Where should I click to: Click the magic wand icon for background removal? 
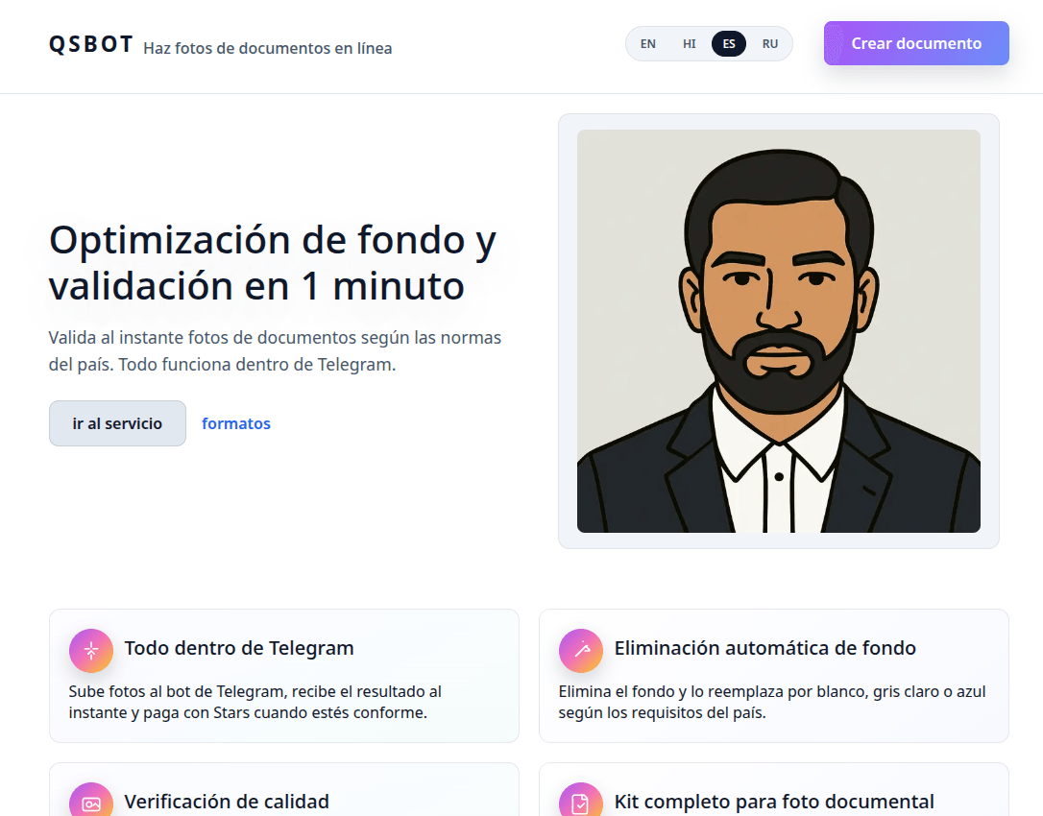pos(581,651)
